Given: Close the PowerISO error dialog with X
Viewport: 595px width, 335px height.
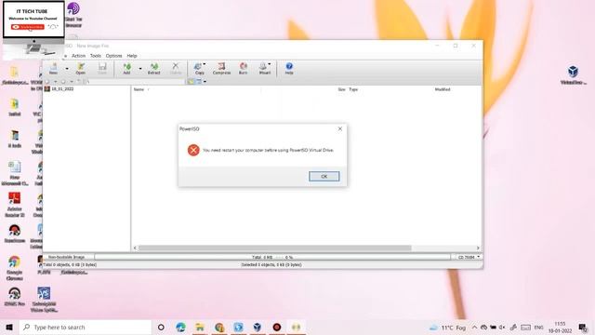Looking at the screenshot, I should (340, 129).
